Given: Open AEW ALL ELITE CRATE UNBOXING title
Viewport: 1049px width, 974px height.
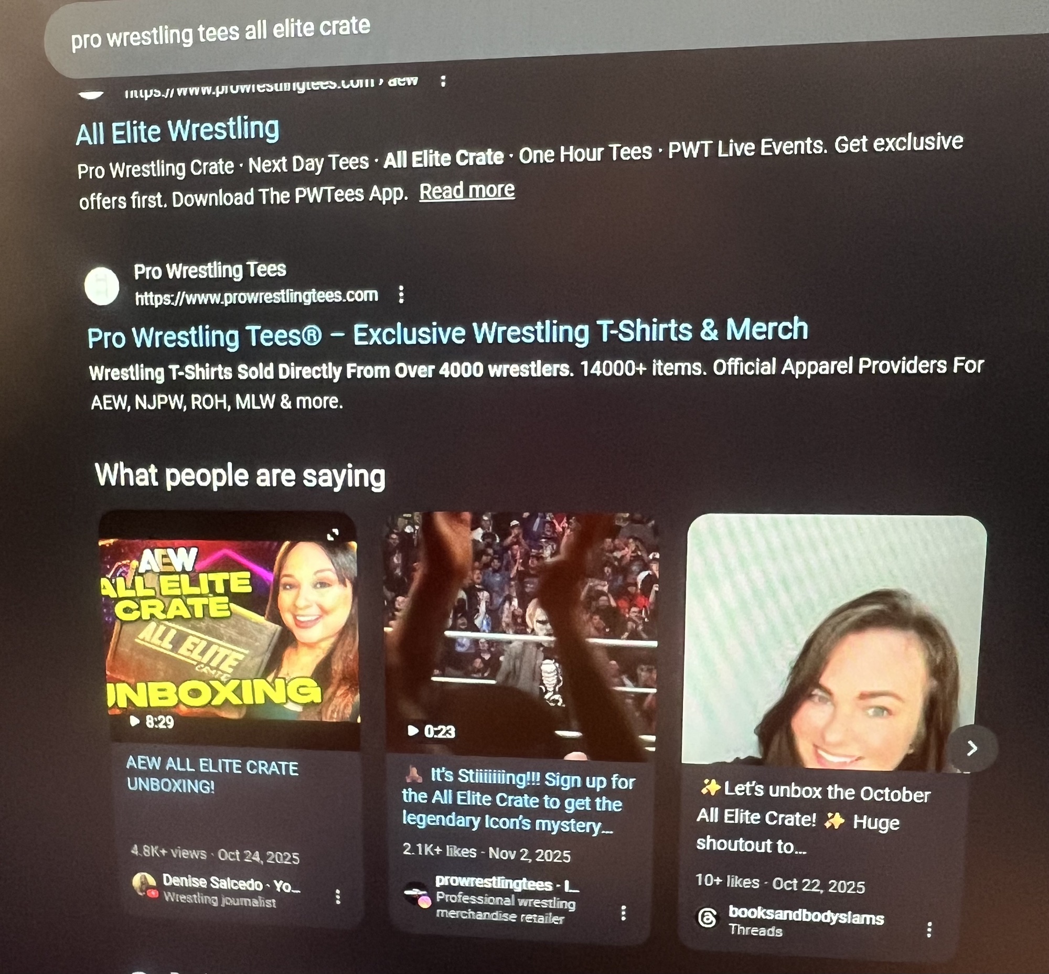Looking at the screenshot, I should tap(212, 775).
